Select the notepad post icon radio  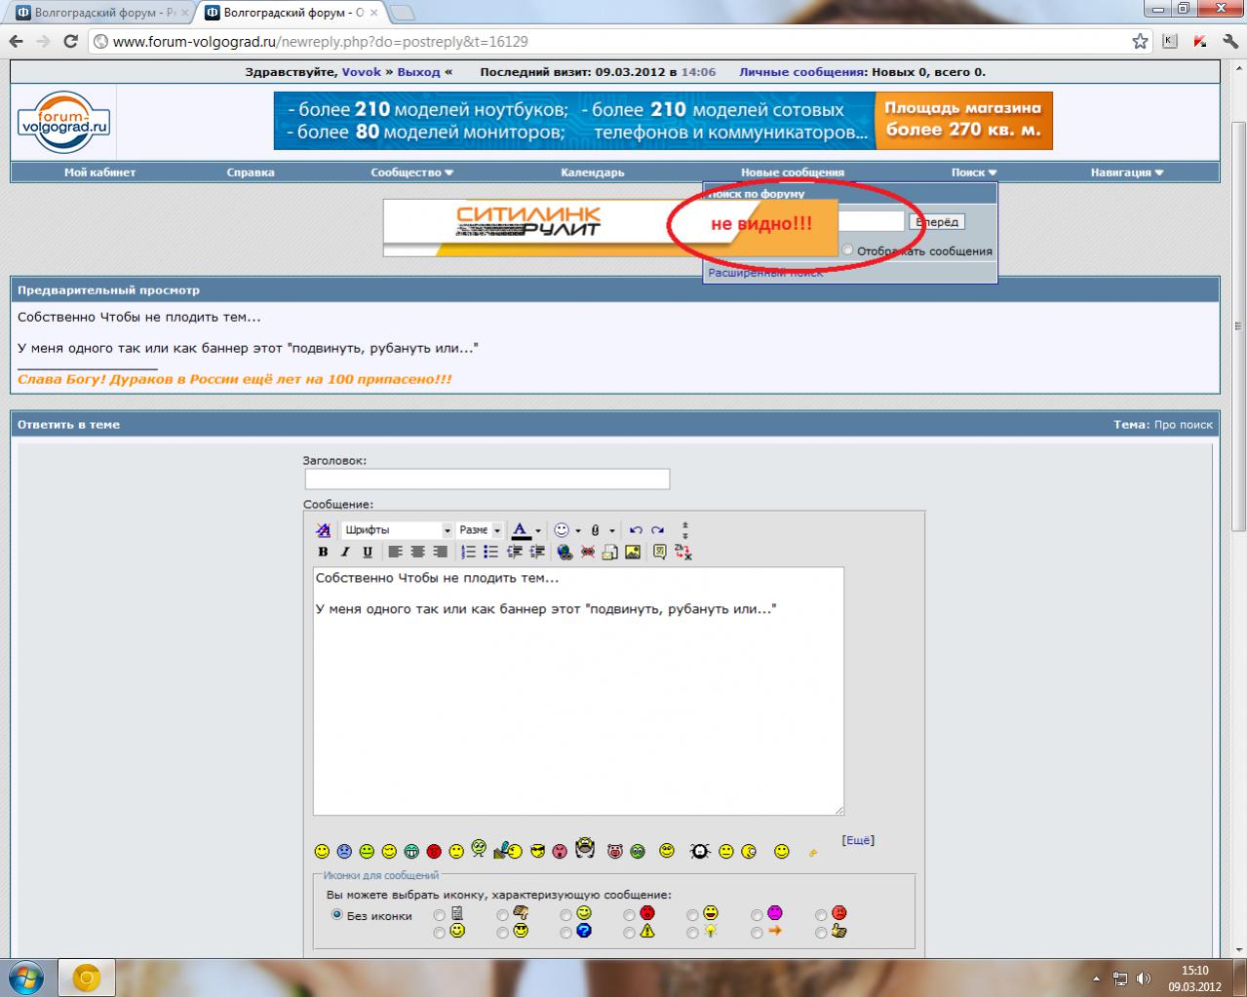click(x=440, y=915)
